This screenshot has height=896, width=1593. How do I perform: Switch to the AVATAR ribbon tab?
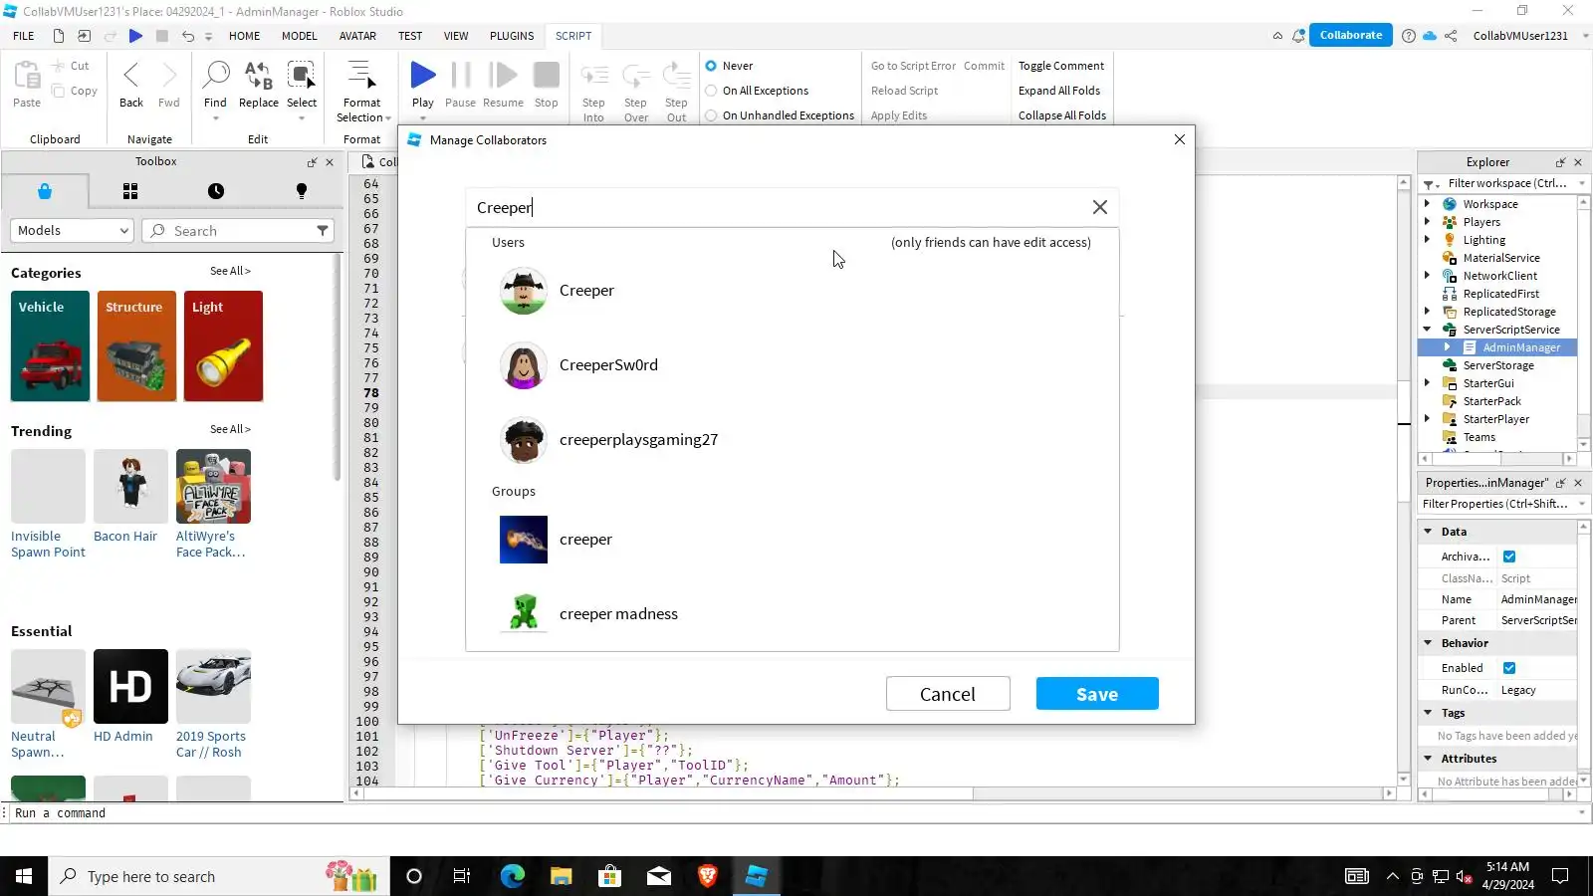pyautogui.click(x=357, y=36)
